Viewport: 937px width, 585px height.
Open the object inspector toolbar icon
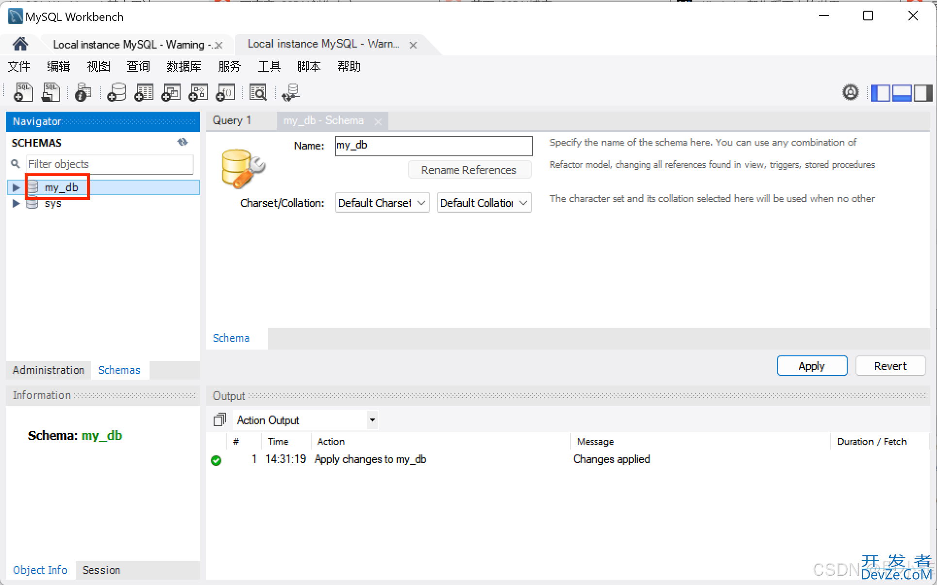tap(83, 92)
